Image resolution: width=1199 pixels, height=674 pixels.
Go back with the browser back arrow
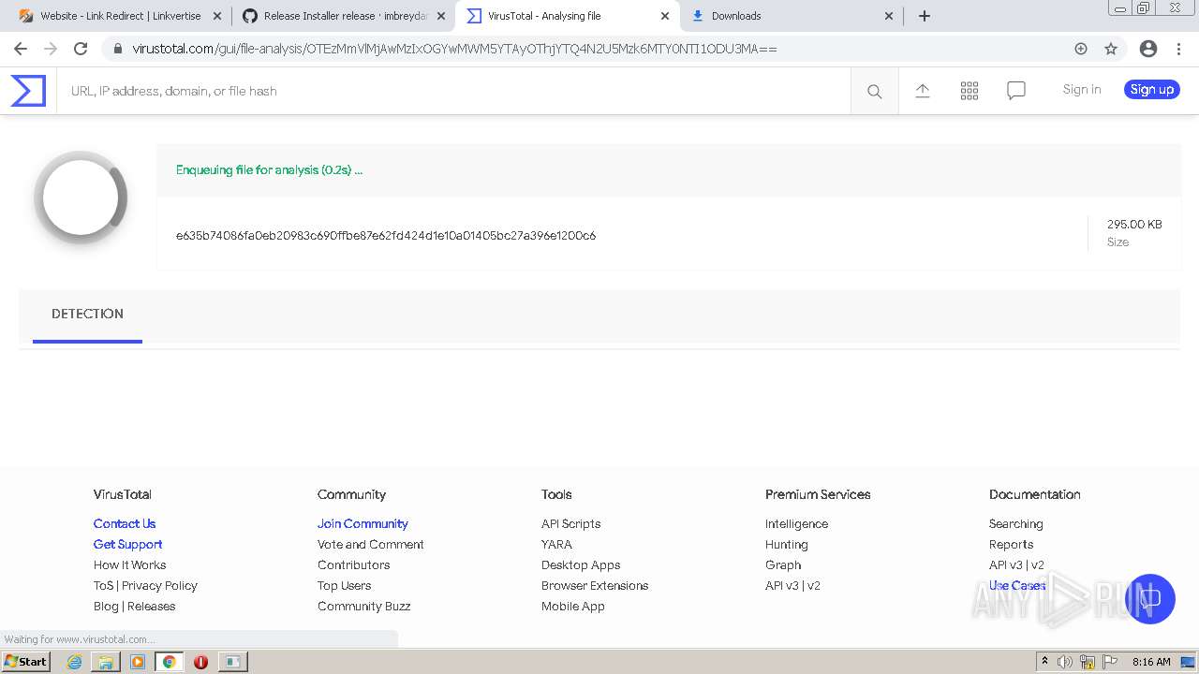tap(21, 49)
